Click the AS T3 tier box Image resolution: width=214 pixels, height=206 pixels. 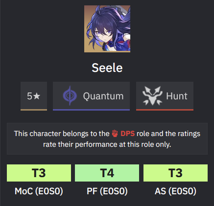pos(175,173)
